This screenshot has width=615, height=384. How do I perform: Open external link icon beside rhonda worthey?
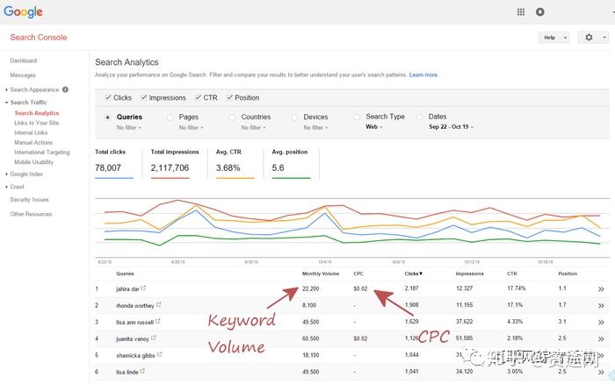pos(159,304)
